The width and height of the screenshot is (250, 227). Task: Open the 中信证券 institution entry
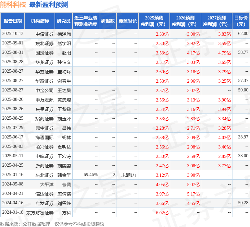point(44,34)
